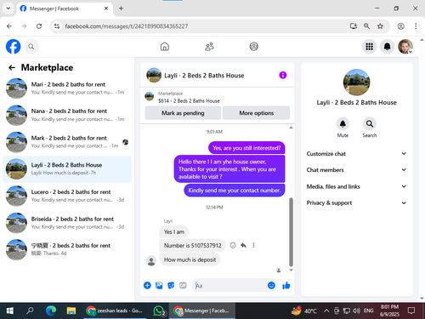The image size is (425, 319).
Task: Click the browser reload button
Action: [x=39, y=26]
